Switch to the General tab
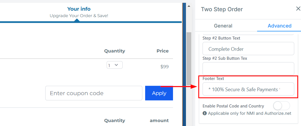 223,26
